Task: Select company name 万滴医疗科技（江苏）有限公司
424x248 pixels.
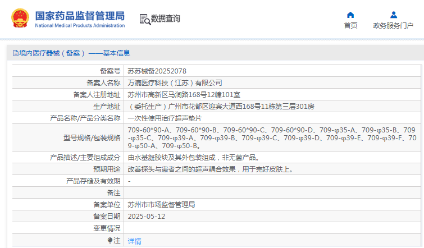Action: (x=175, y=83)
